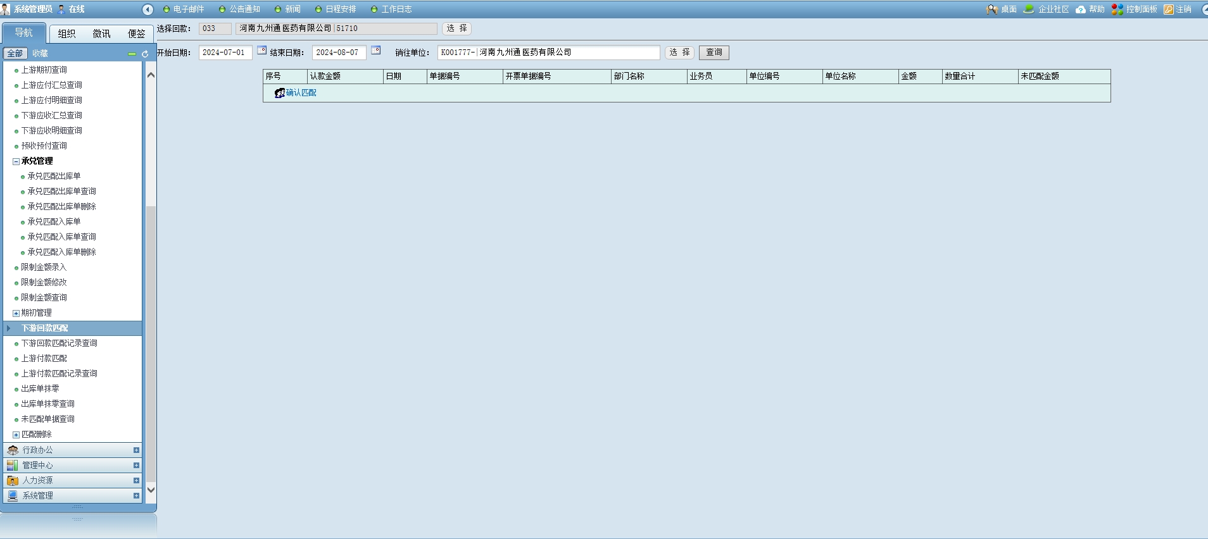The height and width of the screenshot is (539, 1208).
Task: Click the 确认匹配 link
Action: 301,93
